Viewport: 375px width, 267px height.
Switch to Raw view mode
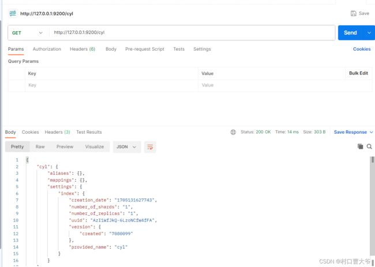click(40, 147)
